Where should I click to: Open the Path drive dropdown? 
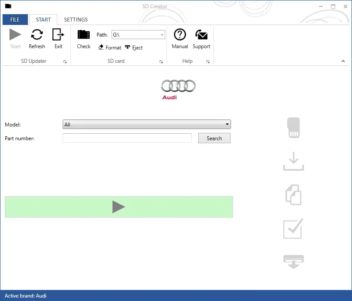coord(162,35)
